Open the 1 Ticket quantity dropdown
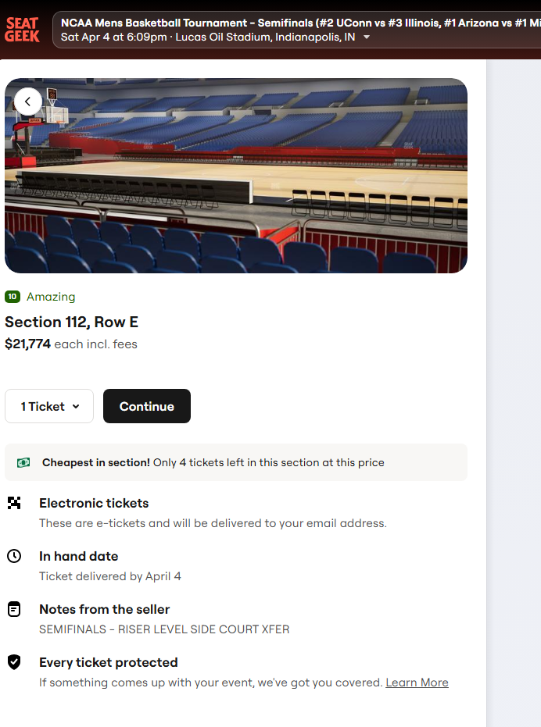The height and width of the screenshot is (727, 541). tap(49, 406)
